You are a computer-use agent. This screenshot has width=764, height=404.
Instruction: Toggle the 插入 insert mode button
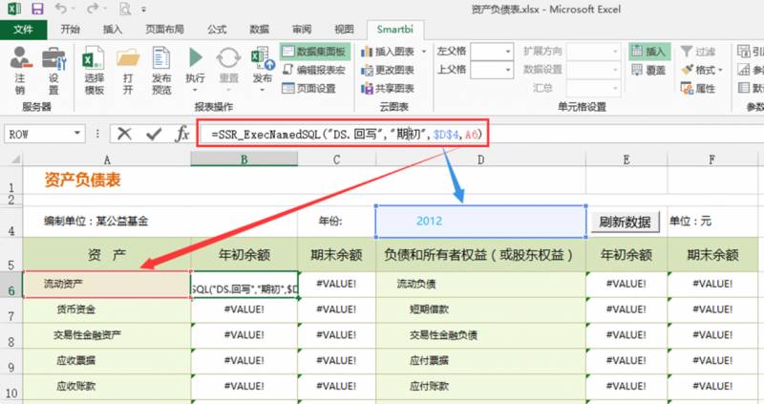(x=649, y=52)
